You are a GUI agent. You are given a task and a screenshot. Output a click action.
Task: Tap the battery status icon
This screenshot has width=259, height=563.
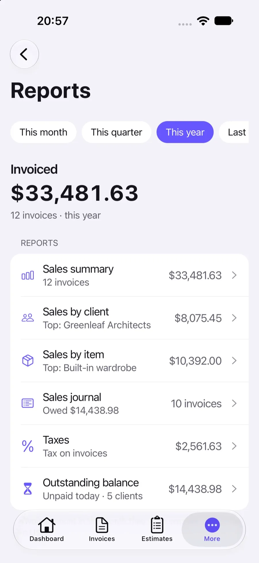click(x=224, y=21)
